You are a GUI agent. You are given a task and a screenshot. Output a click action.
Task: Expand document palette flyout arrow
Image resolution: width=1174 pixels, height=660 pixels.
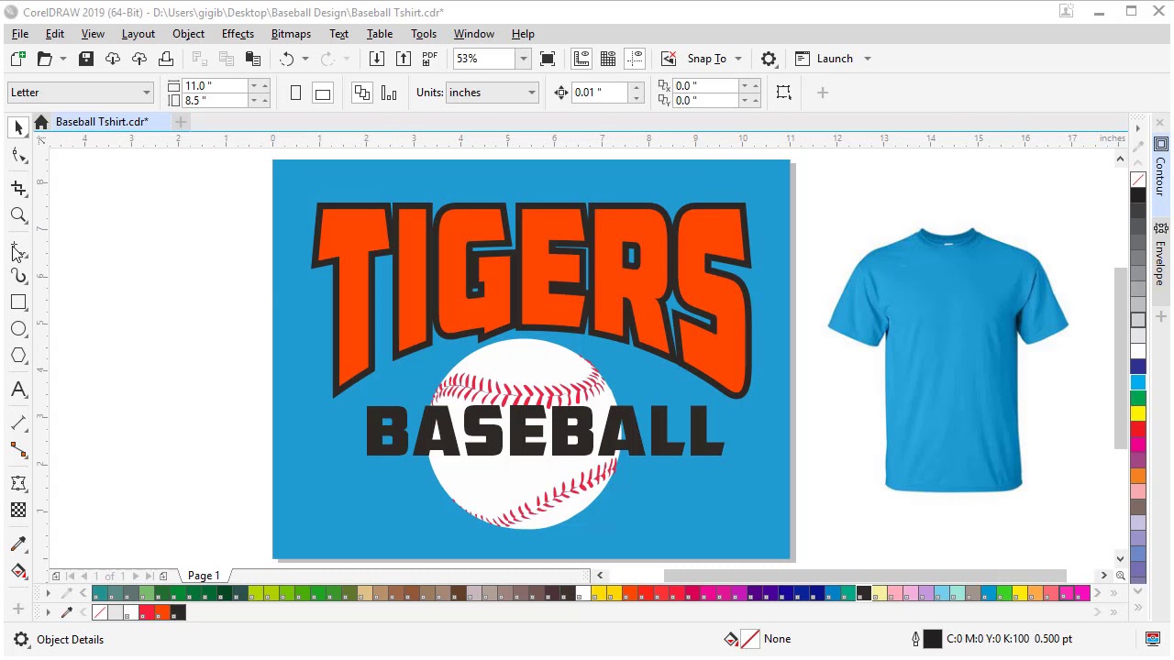click(48, 612)
